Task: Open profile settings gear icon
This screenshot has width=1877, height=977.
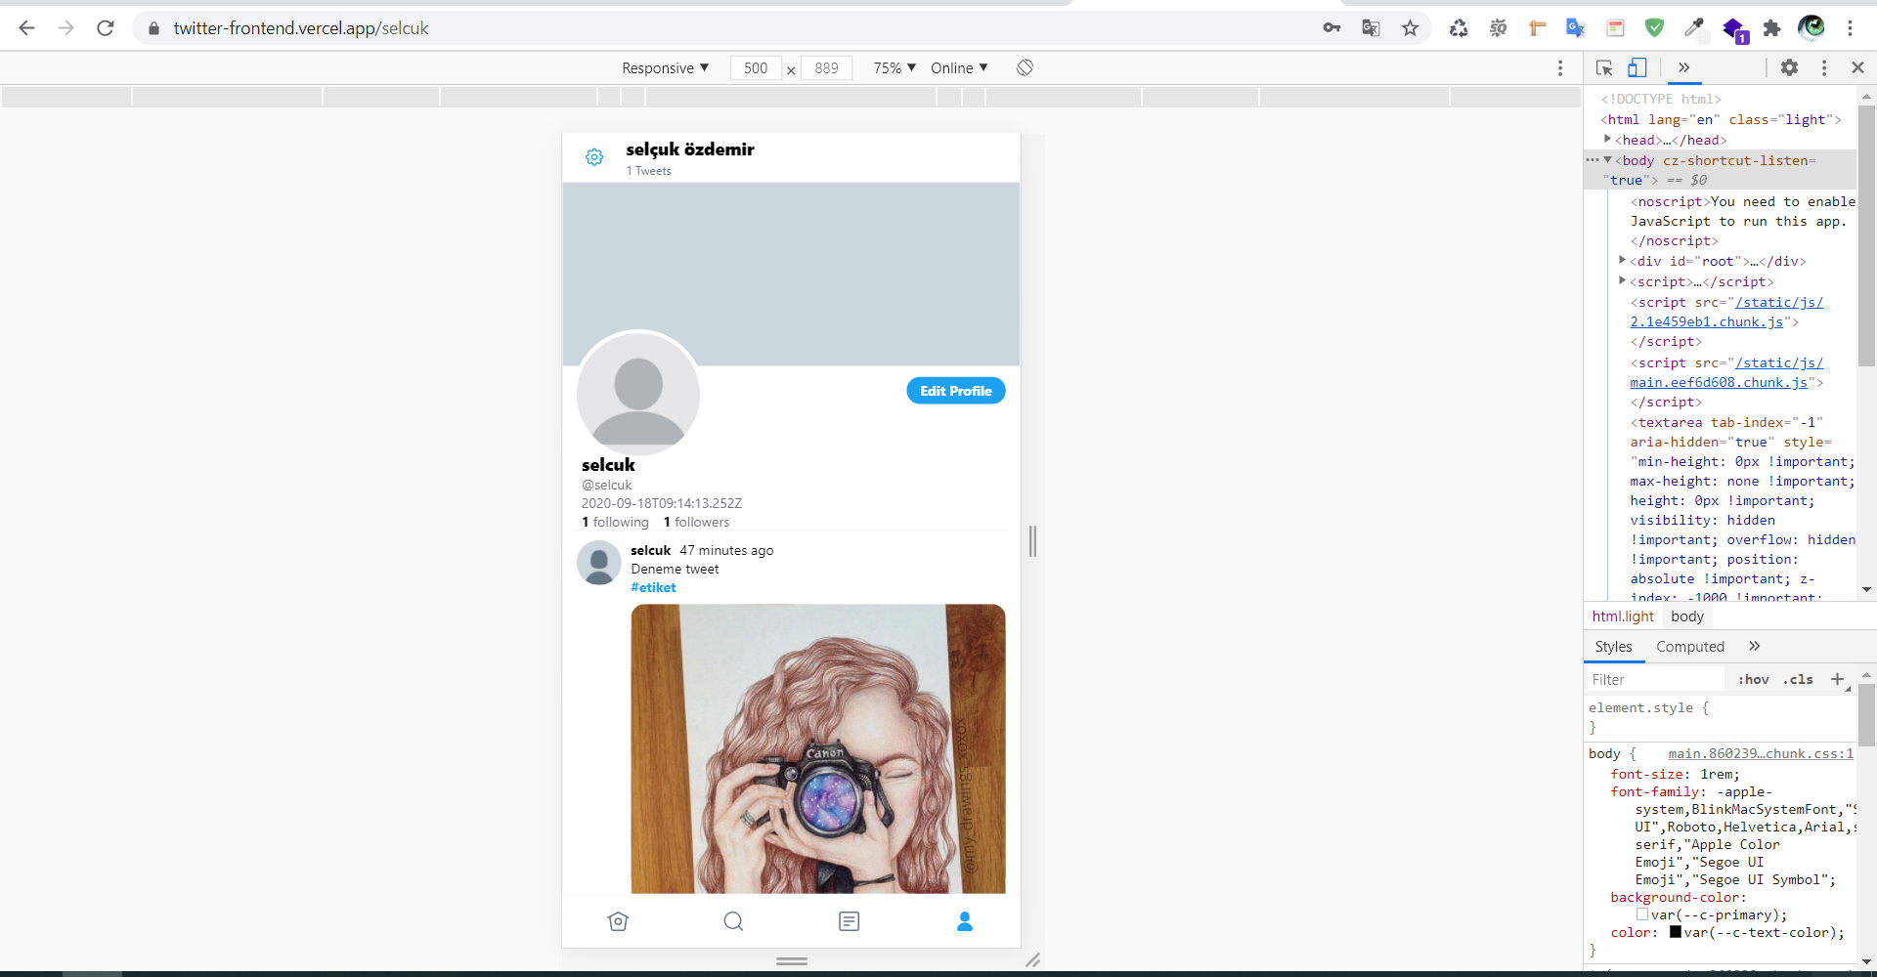Action: tap(594, 157)
